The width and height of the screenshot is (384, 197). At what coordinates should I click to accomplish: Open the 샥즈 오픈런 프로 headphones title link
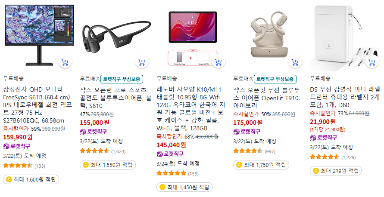pos(116,98)
